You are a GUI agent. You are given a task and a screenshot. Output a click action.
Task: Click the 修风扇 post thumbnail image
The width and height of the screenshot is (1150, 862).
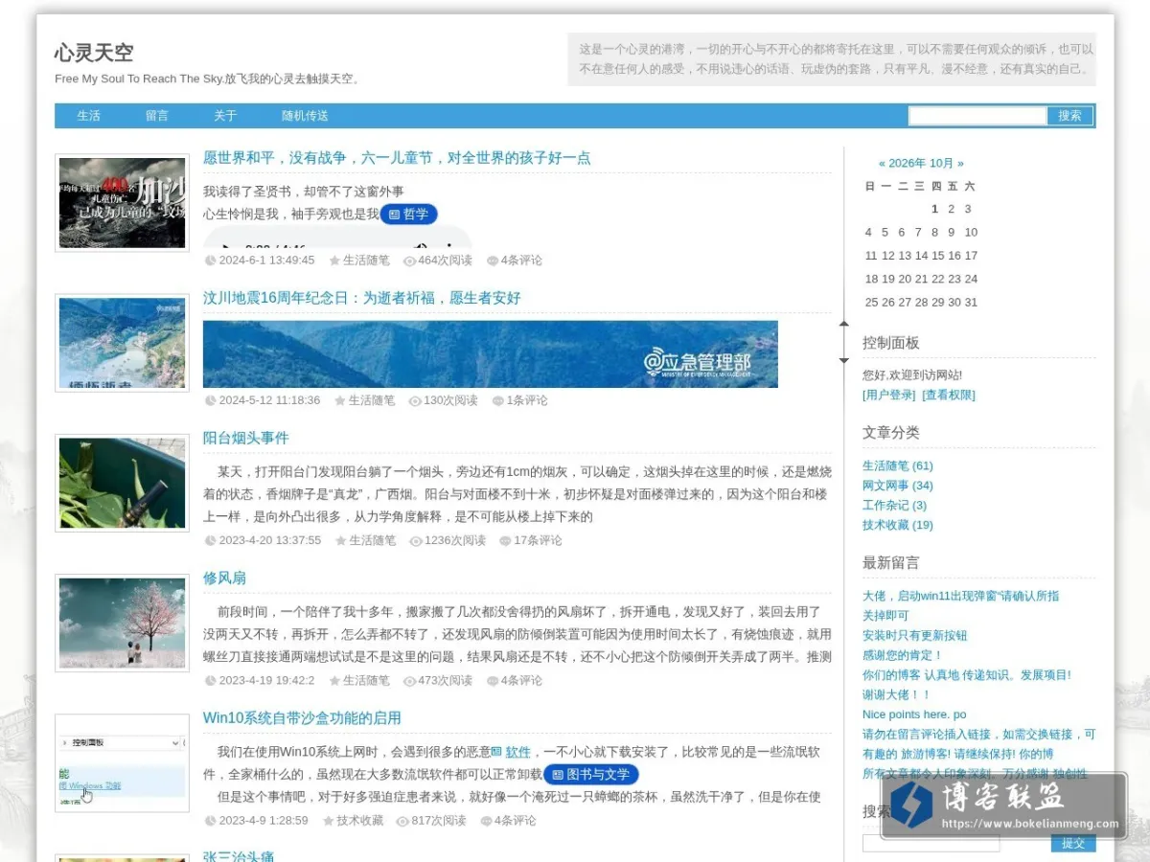pos(123,623)
